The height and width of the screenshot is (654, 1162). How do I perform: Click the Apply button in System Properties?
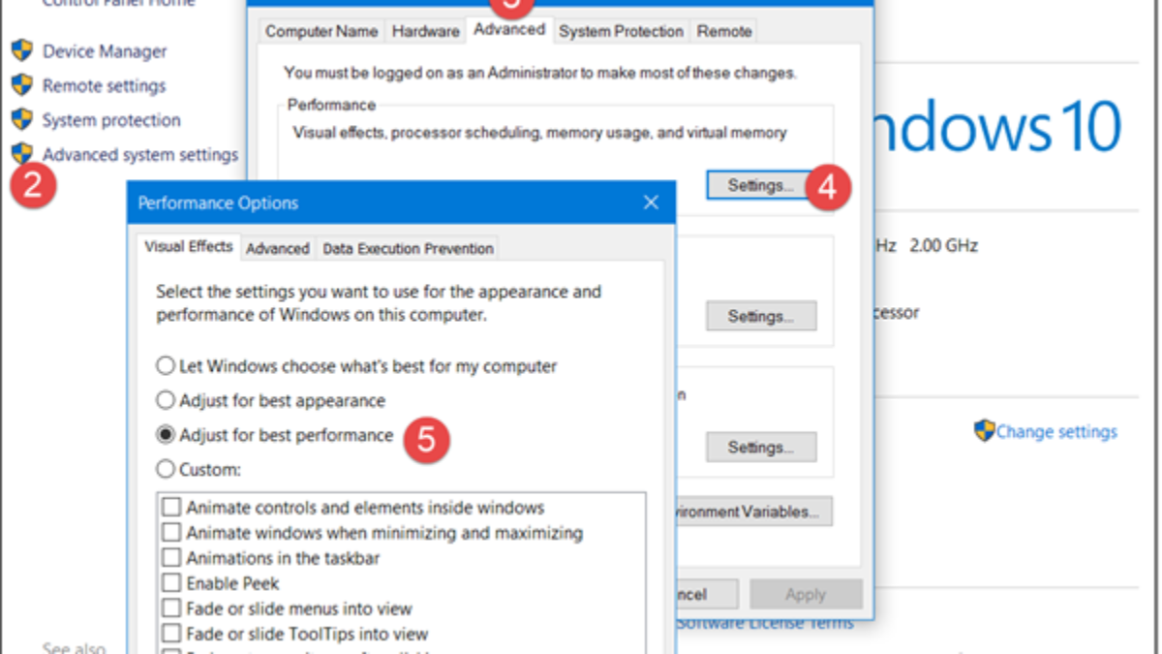tap(806, 595)
